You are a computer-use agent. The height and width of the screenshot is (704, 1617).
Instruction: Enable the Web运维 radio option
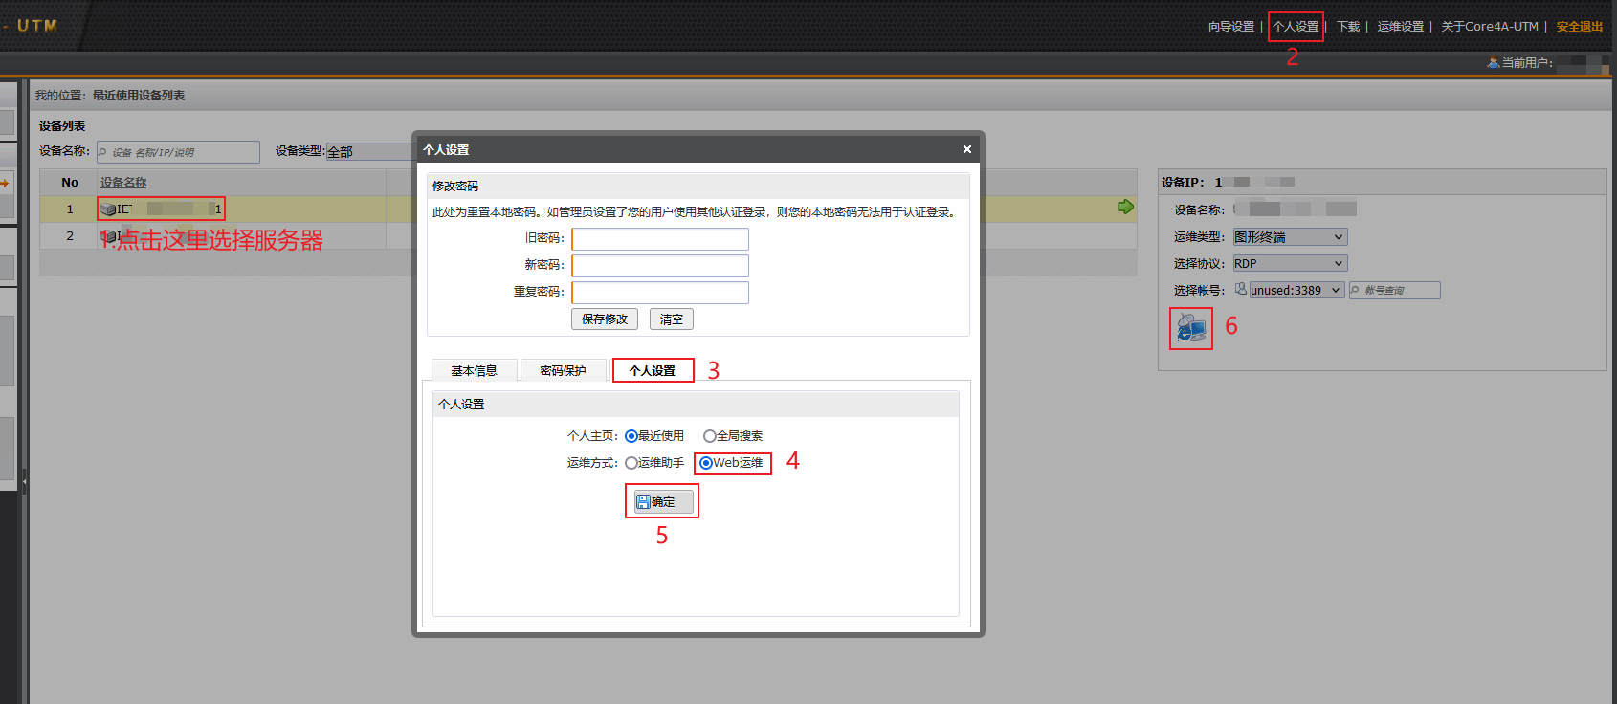[706, 463]
